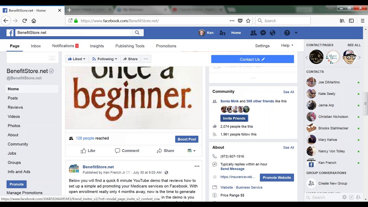Toggle Like on the beginner post
Screen dimensions: 368x207
pyautogui.click(x=88, y=151)
